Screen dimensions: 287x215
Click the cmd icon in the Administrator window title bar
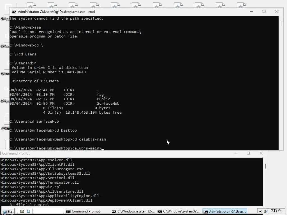(14, 12)
